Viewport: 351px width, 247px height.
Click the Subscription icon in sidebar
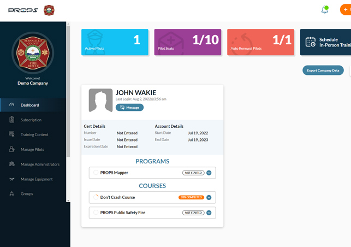click(12, 120)
